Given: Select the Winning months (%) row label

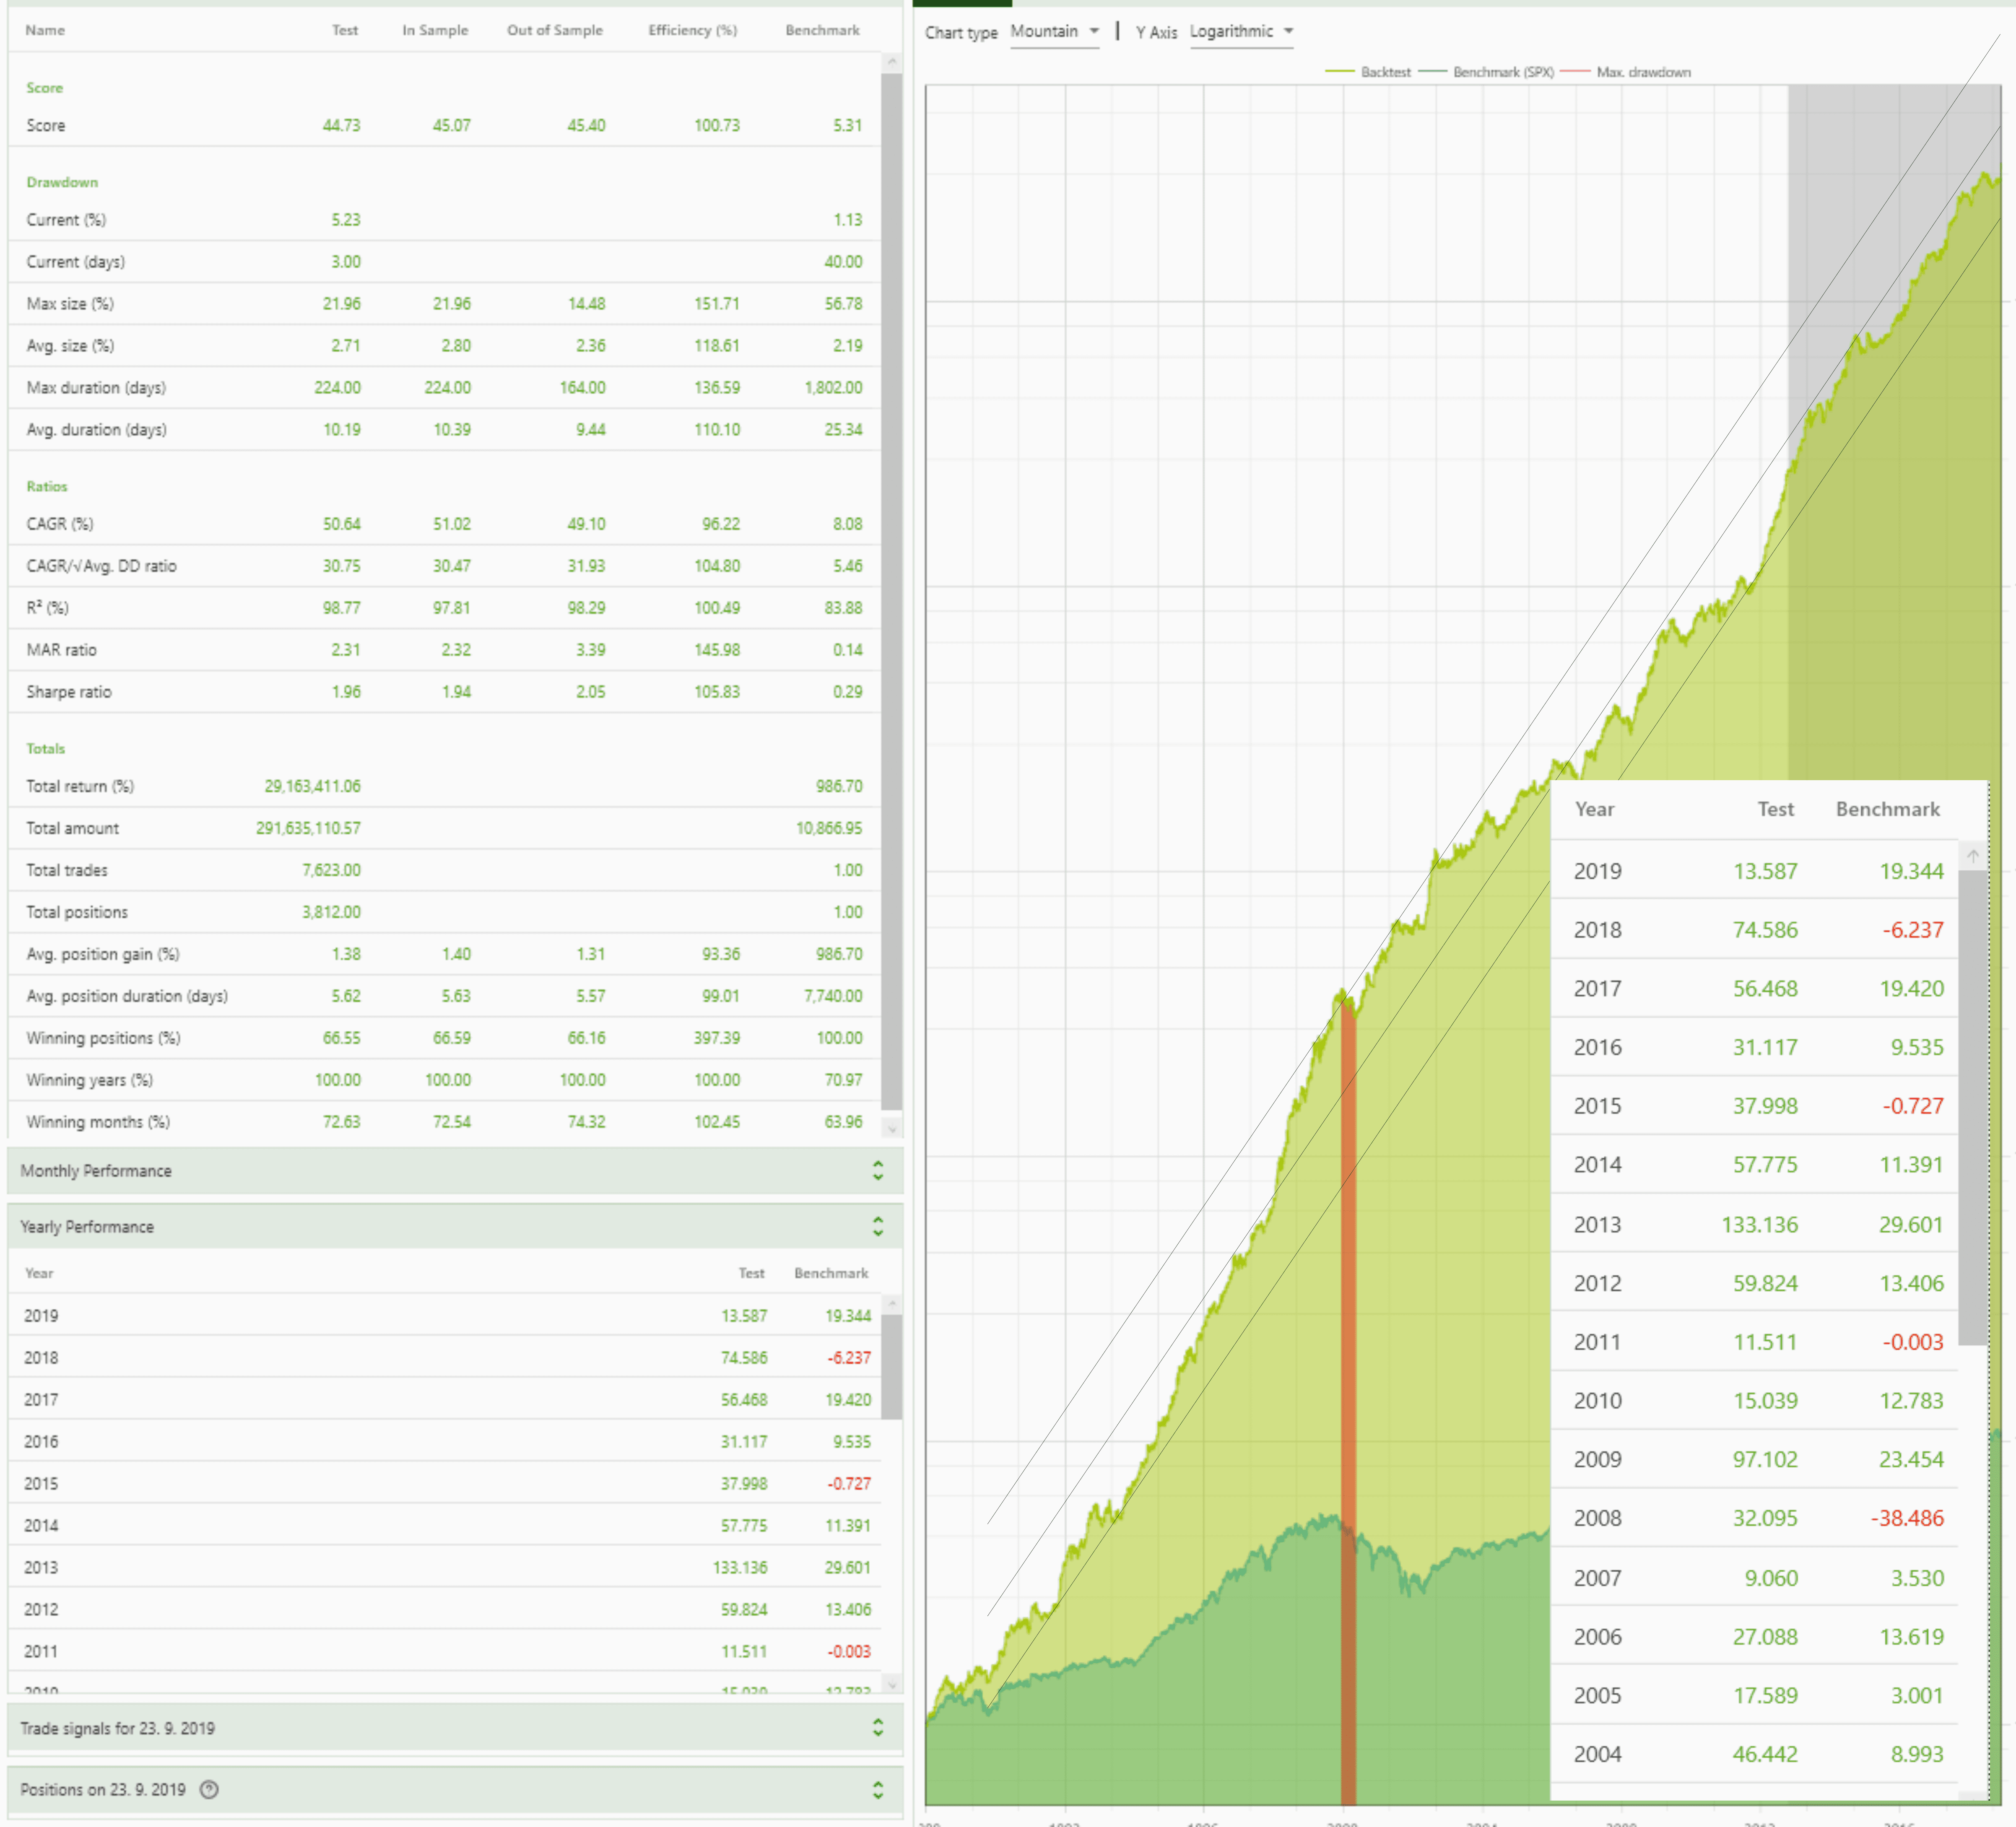Looking at the screenshot, I should click(98, 1122).
